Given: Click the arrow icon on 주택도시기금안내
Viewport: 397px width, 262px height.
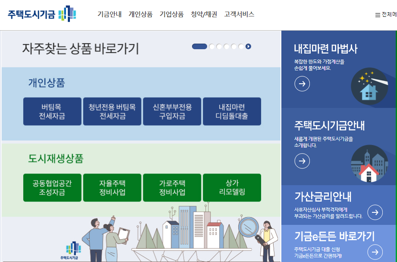Looking at the screenshot, I should [302, 161].
